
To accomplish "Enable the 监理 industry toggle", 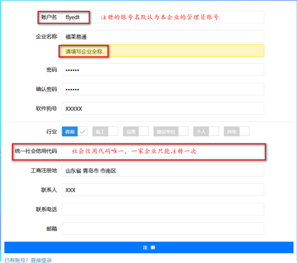I will pos(136,131).
